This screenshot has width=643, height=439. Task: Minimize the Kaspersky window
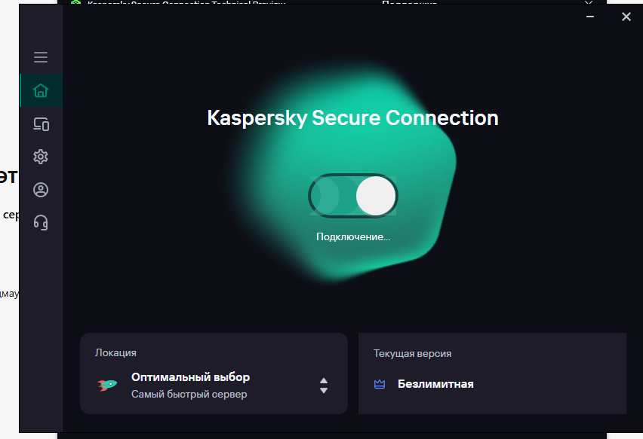(x=590, y=17)
